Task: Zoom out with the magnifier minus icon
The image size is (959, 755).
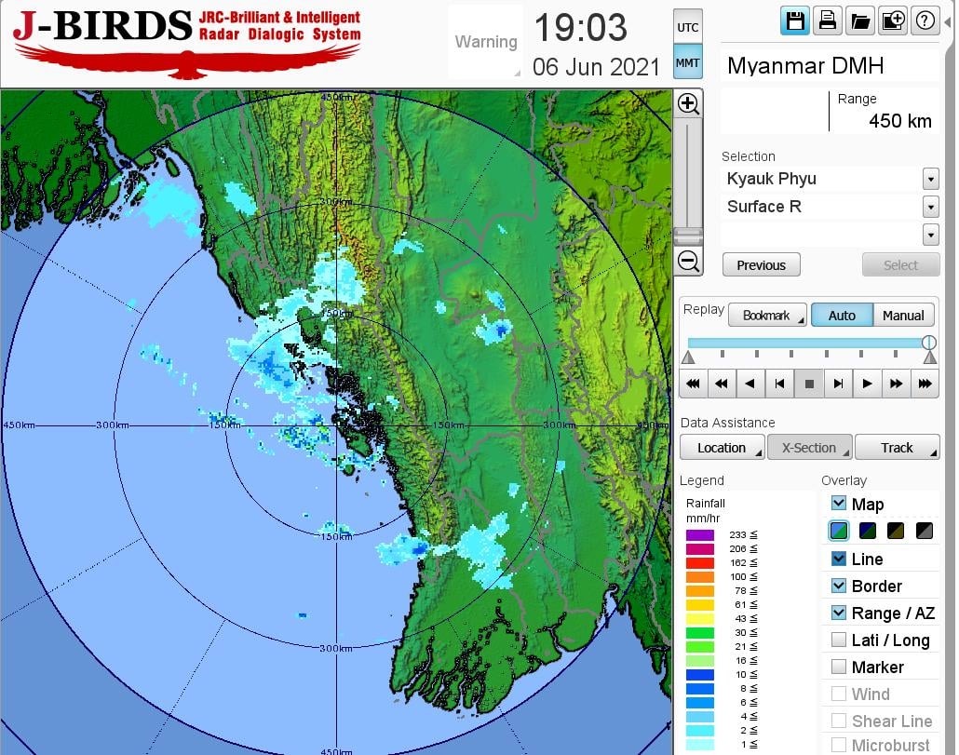Action: point(688,262)
